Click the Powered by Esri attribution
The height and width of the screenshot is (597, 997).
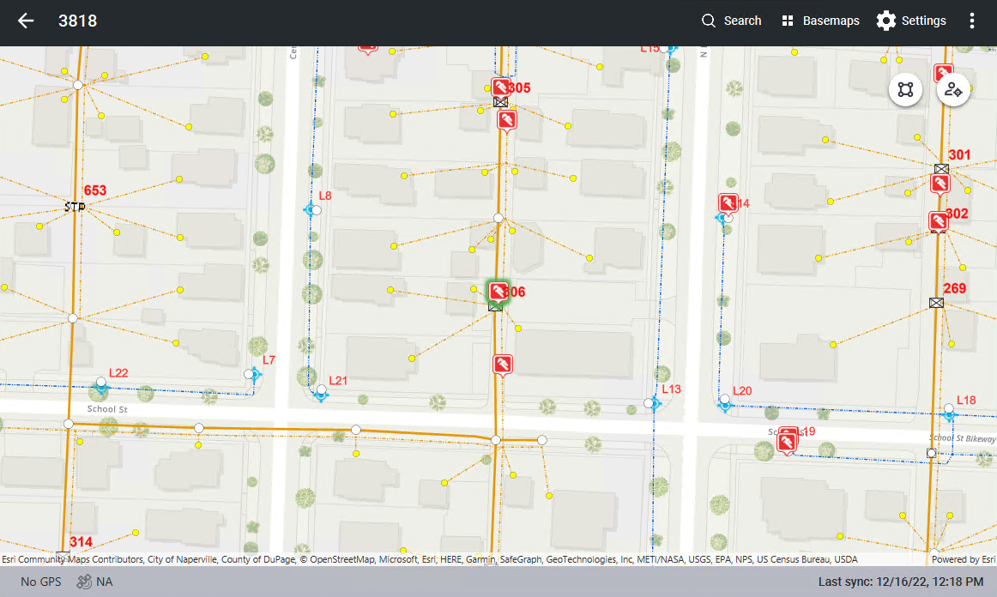(x=963, y=559)
